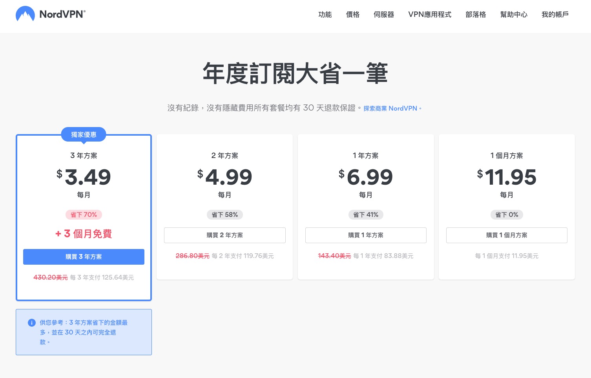Image resolution: width=591 pixels, height=378 pixels.
Task: Click the 省下 70% discount badge
Action: tap(84, 215)
